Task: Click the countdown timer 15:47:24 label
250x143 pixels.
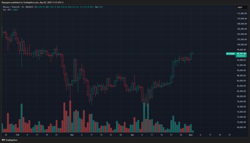Action: pyautogui.click(x=241, y=56)
